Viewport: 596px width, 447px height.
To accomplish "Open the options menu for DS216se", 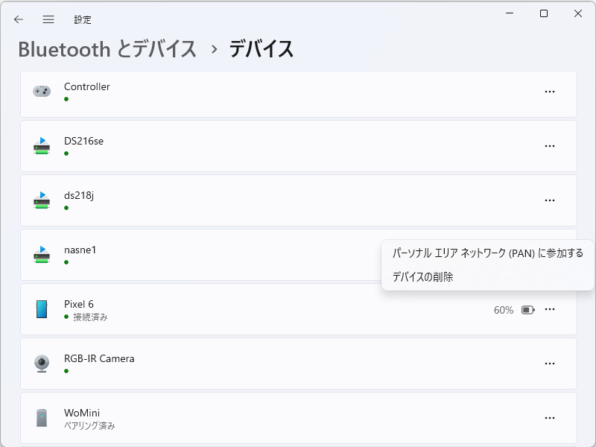I will [x=550, y=145].
